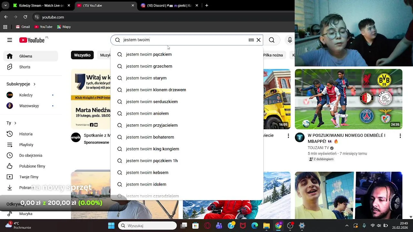This screenshot has width=413, height=232.
Task: Open Do obejrzenia watch-later list
Action: pos(31,155)
